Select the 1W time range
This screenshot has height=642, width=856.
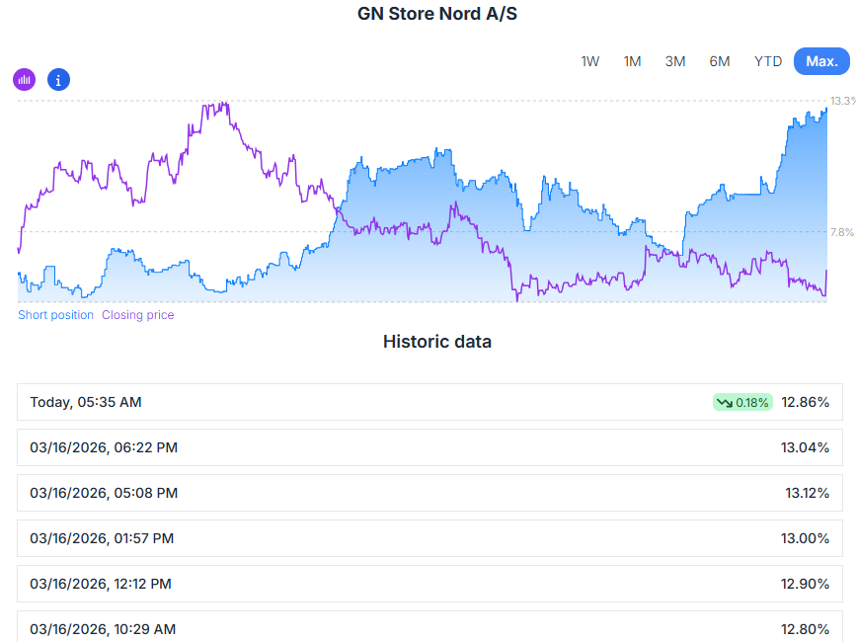pos(589,61)
